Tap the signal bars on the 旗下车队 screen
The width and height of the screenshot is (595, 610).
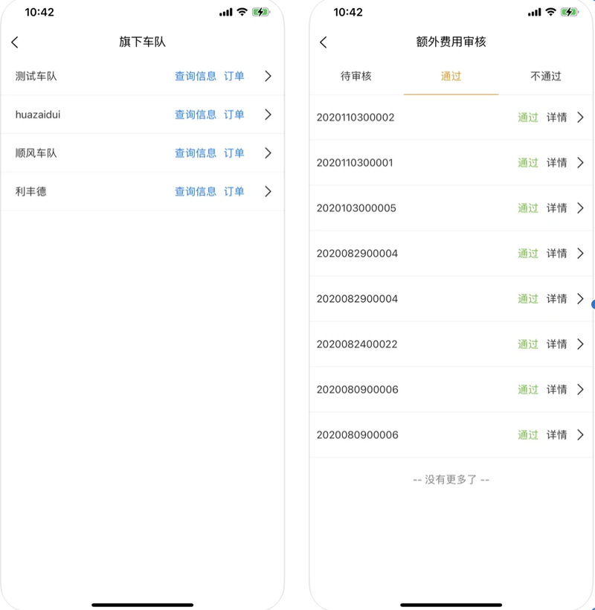point(225,13)
